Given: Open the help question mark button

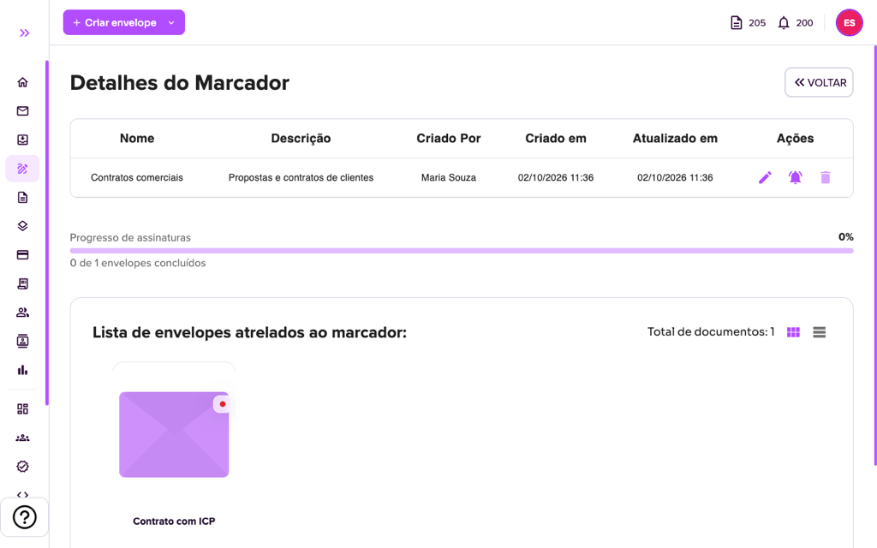Looking at the screenshot, I should tap(25, 517).
